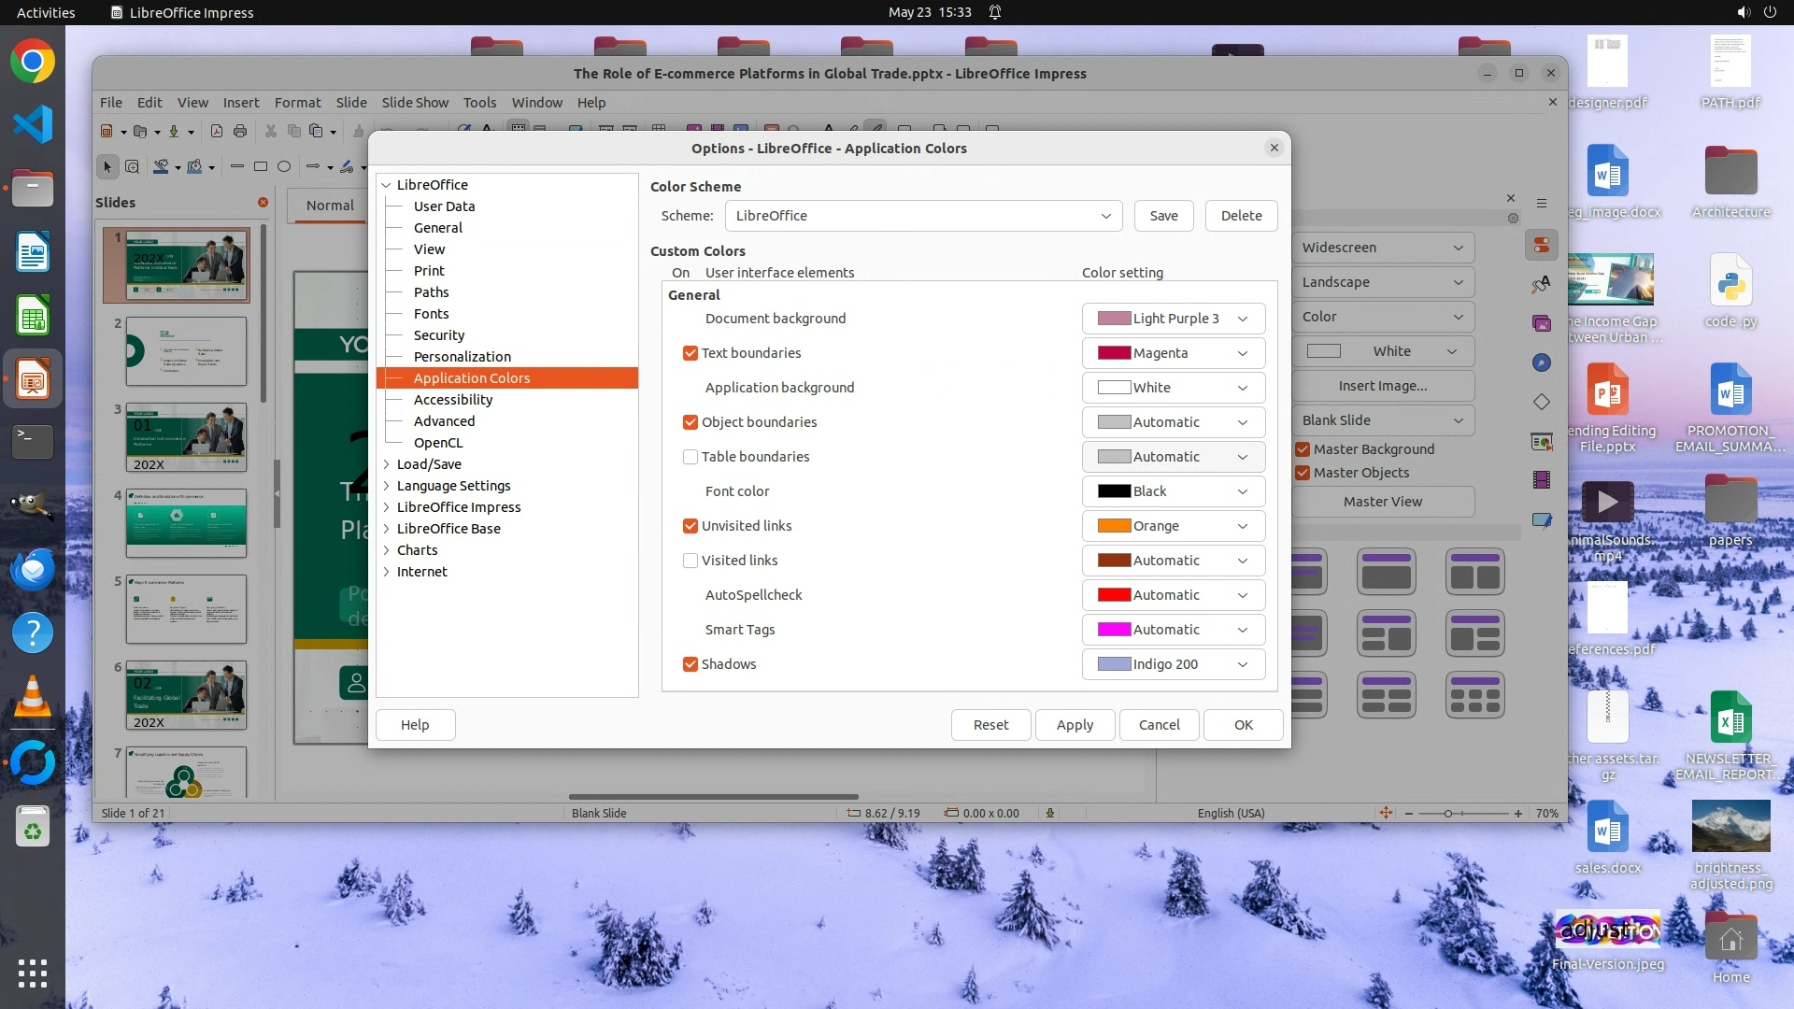
Task: Open the Shapes diamond sidebar icon
Action: click(1541, 402)
